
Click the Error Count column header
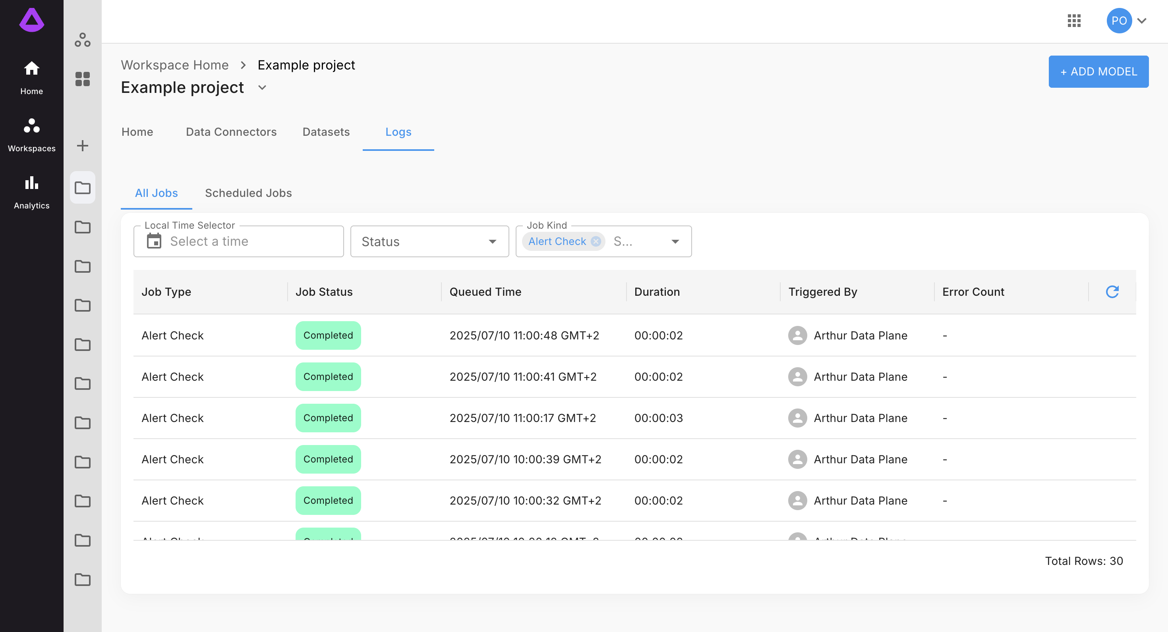tap(973, 292)
